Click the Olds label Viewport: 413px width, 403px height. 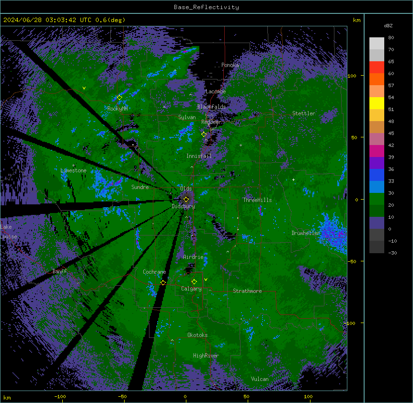pyautogui.click(x=186, y=189)
